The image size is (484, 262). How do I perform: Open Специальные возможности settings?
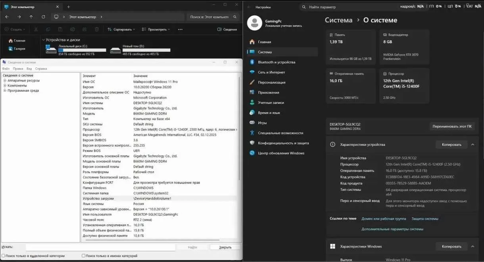click(282, 133)
